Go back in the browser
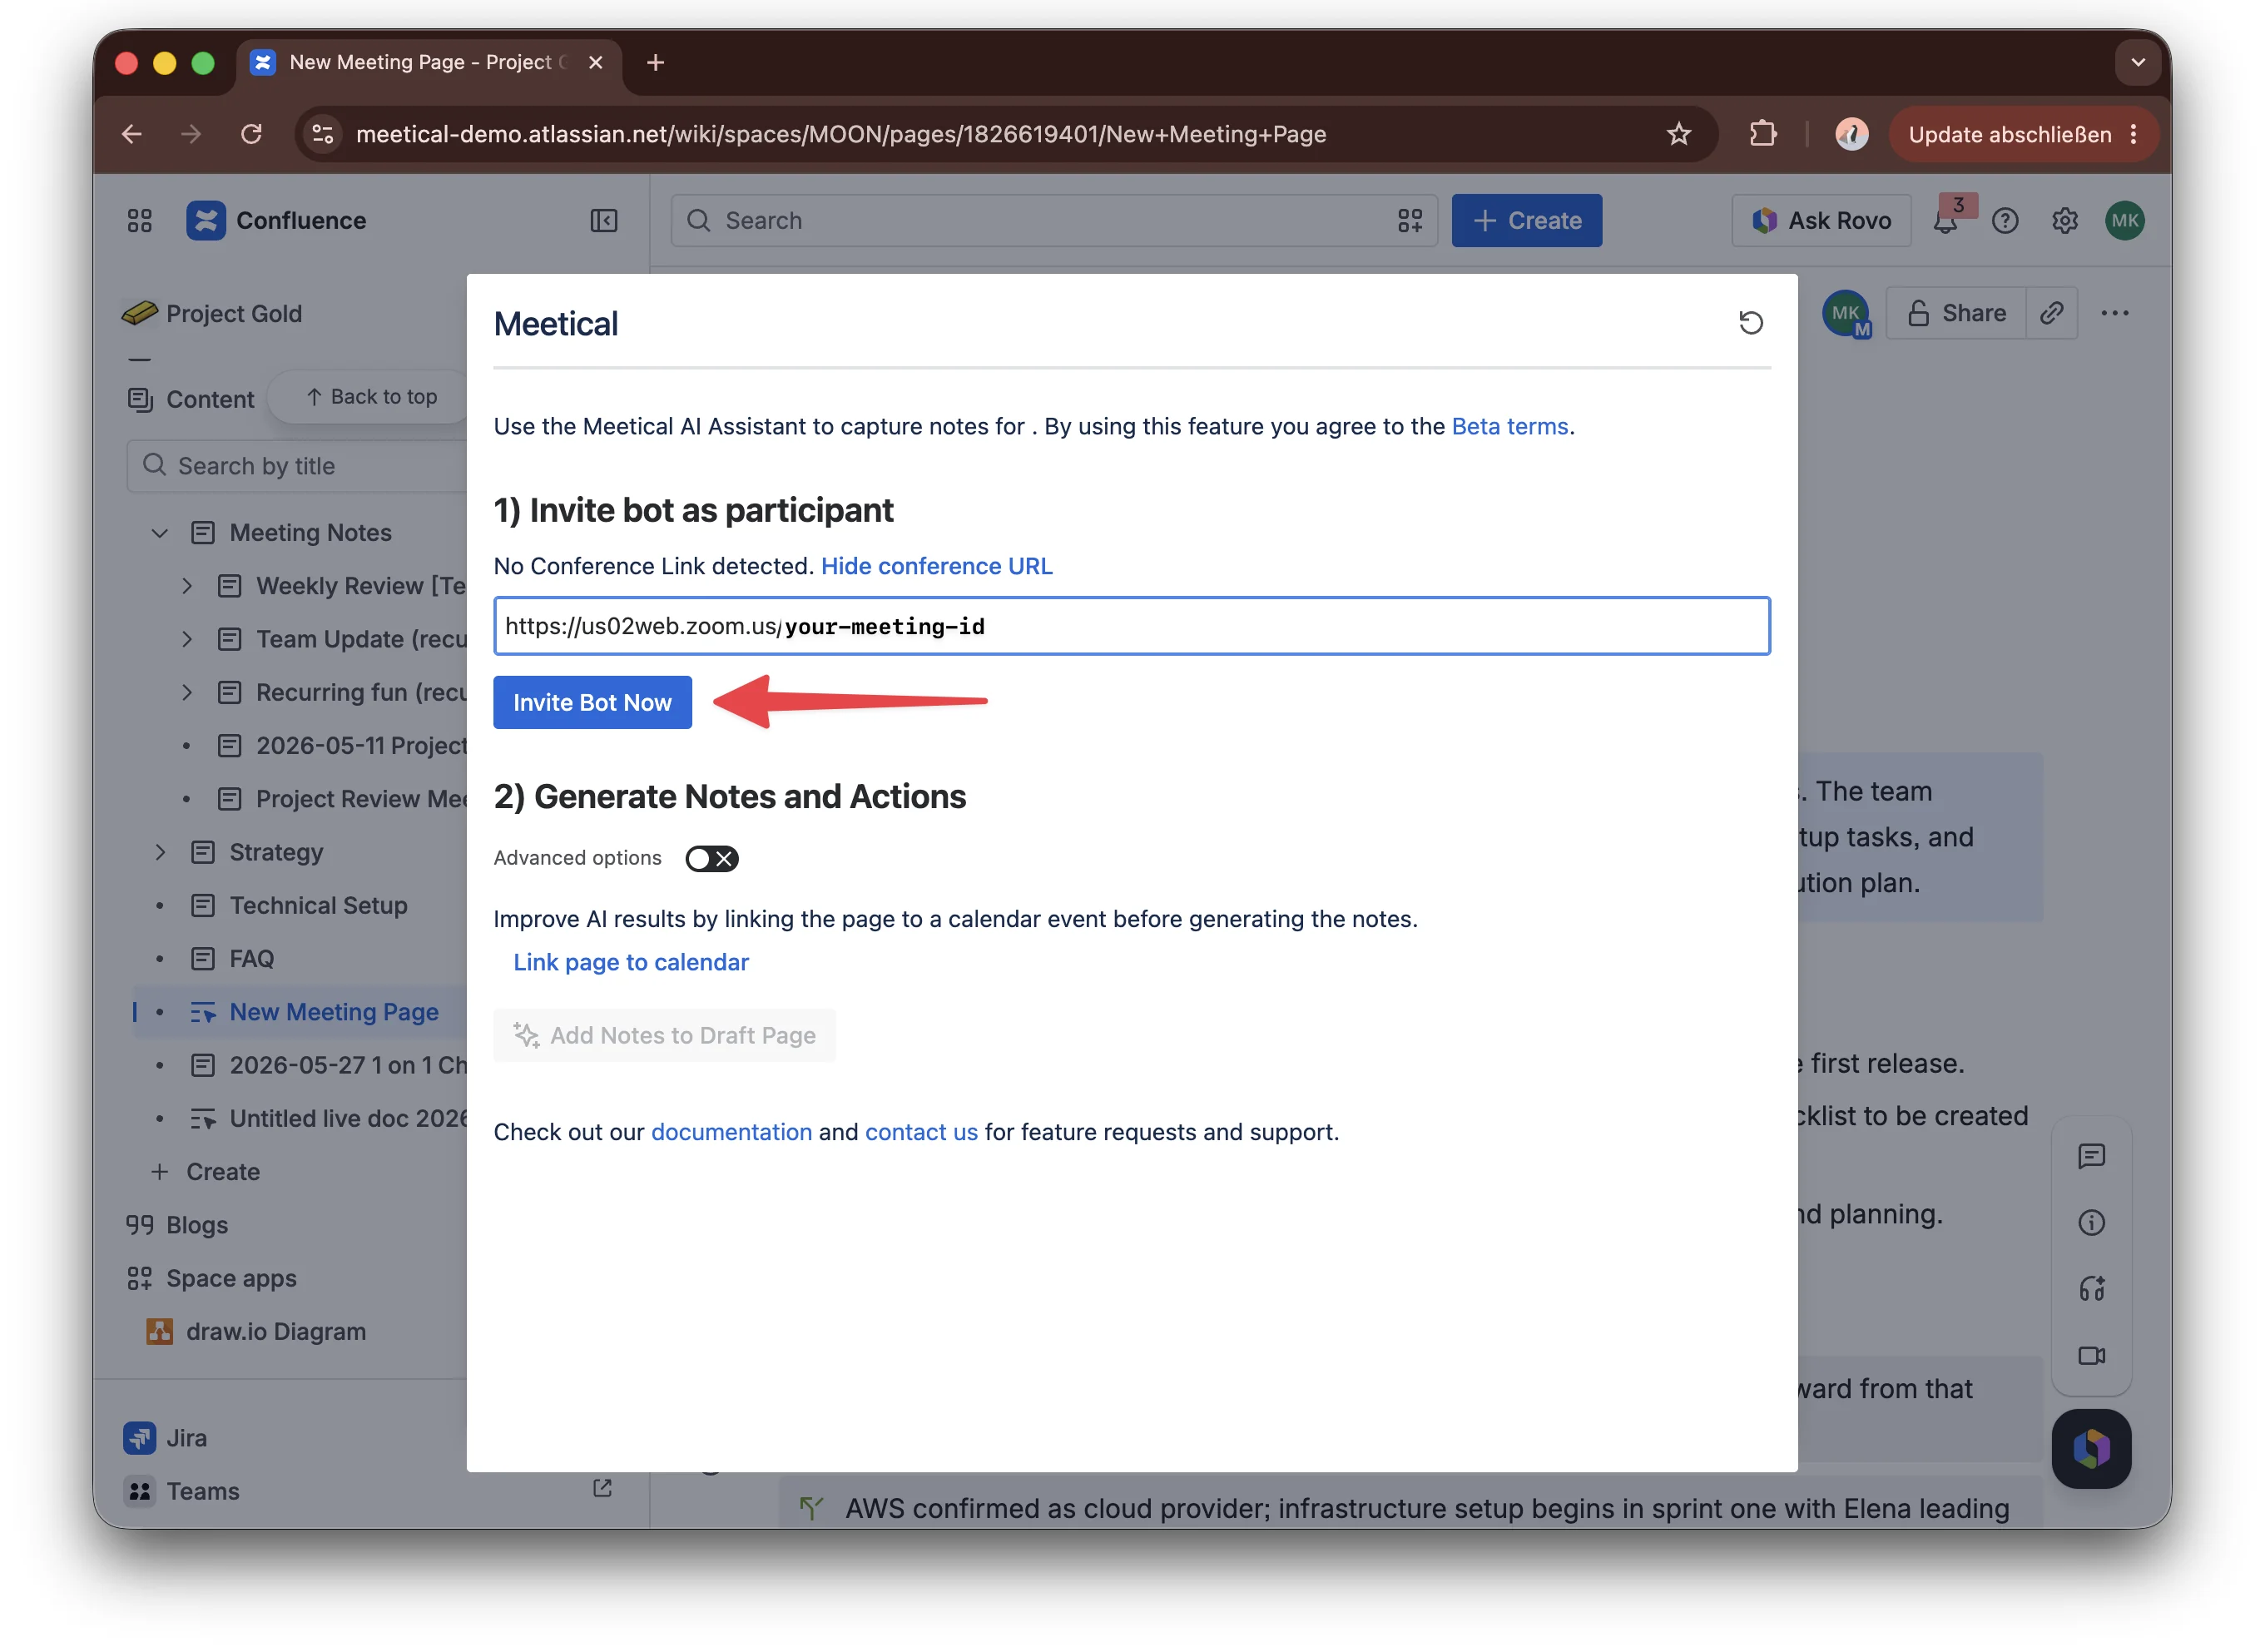 tap(131, 134)
